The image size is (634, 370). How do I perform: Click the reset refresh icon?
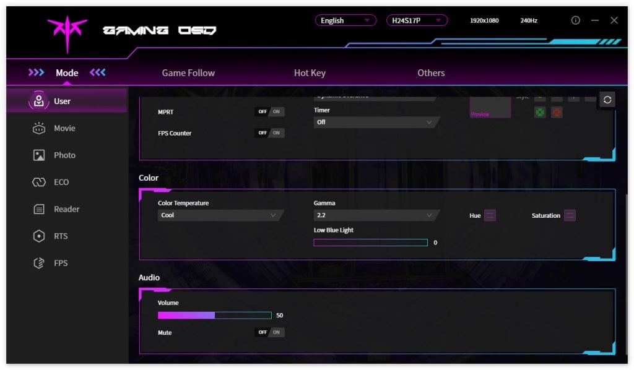click(x=607, y=100)
